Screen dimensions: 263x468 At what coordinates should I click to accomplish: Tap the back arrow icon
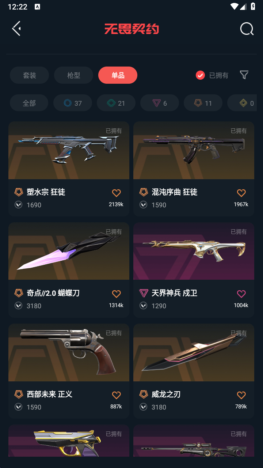tap(16, 29)
